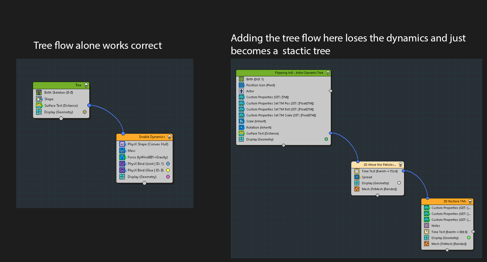Select Rotation (Inherit) operator text
The height and width of the screenshot is (262, 487).
click(x=259, y=127)
